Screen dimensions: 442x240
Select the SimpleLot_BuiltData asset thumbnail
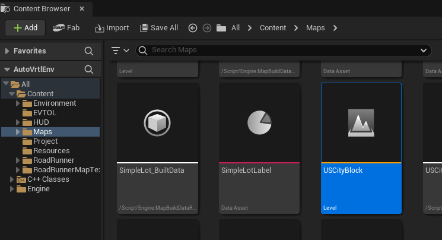(157, 124)
